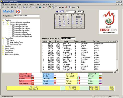Open Update Ranking Player item

tap(21, 26)
